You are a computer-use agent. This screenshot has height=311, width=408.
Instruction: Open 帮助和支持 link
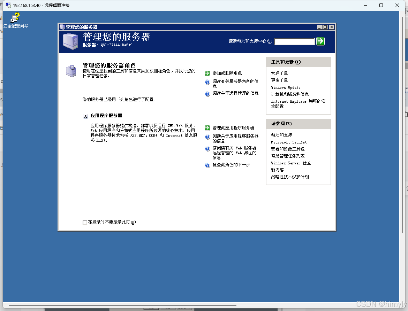pyautogui.click(x=281, y=135)
